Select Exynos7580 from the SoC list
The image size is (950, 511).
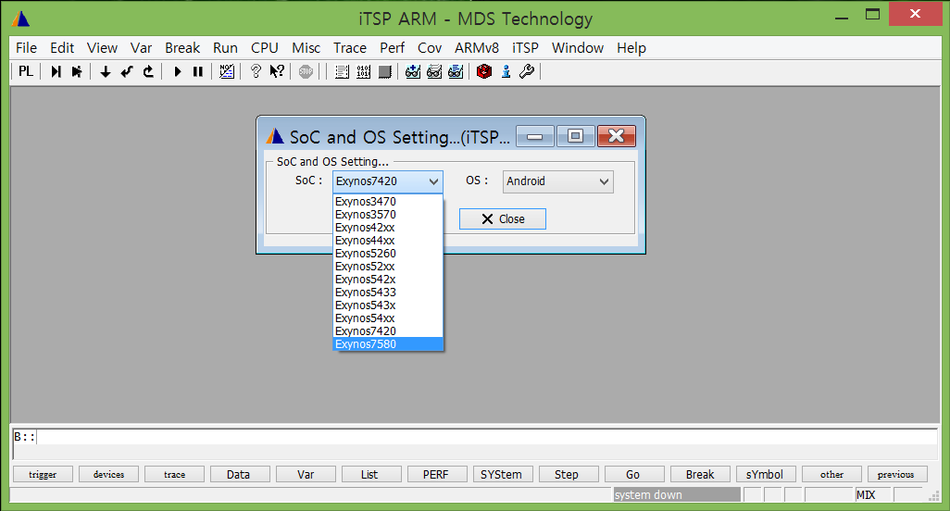pos(387,344)
